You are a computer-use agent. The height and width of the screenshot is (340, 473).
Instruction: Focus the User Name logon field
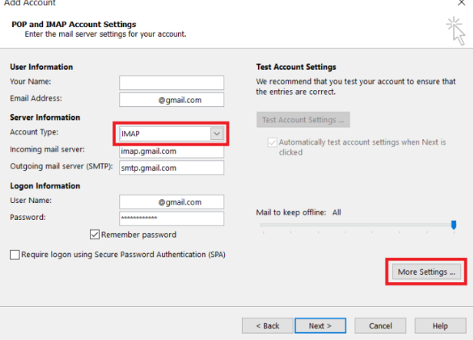(171, 202)
